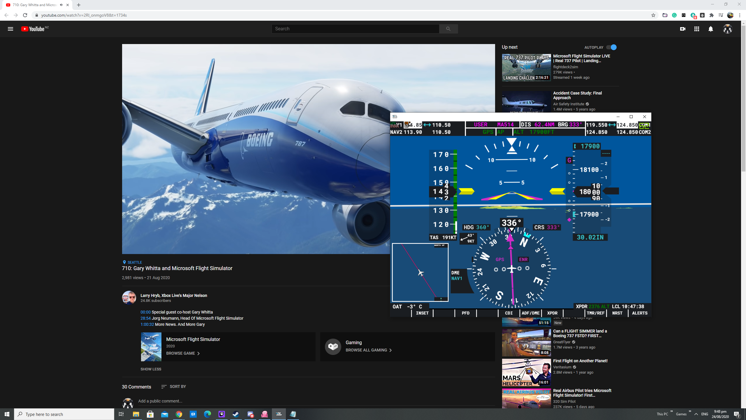Screen dimensions: 746x420
Task: Click the download arrow extension icon
Action: click(702, 15)
